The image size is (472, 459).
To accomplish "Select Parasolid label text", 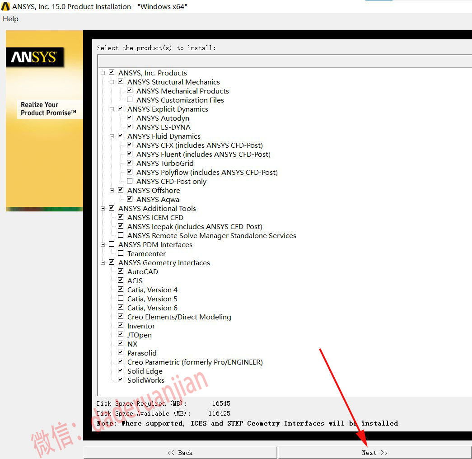I will point(142,353).
